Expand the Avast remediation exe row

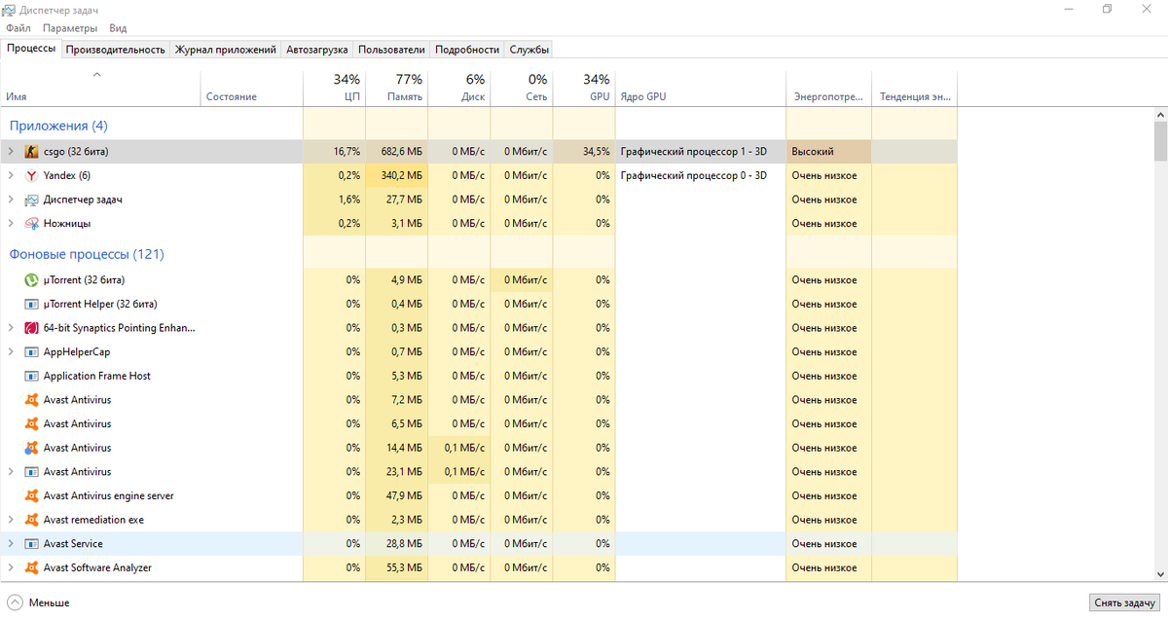click(x=11, y=520)
